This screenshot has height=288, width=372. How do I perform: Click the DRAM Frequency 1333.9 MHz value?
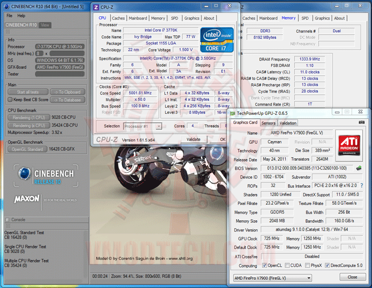pos(309,59)
